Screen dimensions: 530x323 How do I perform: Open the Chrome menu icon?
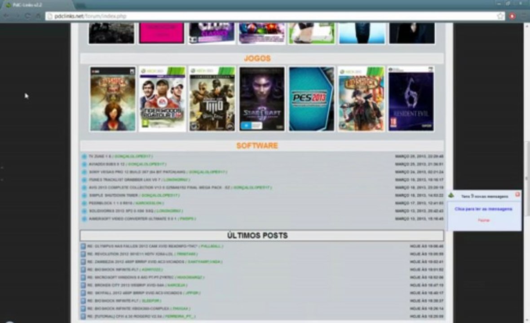(524, 16)
